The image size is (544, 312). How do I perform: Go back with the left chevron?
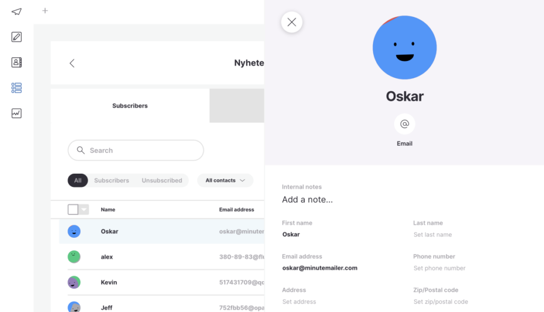72,63
